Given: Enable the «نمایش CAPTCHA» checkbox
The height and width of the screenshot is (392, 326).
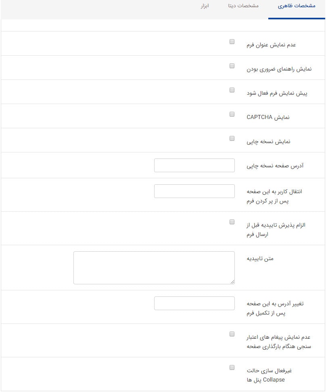Looking at the screenshot, I should (232, 114).
